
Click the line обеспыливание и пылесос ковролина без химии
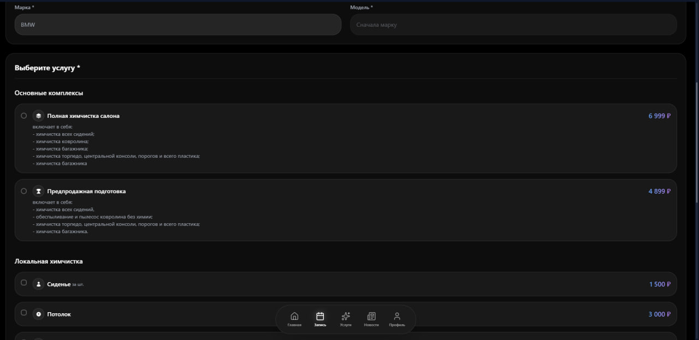pos(92,217)
